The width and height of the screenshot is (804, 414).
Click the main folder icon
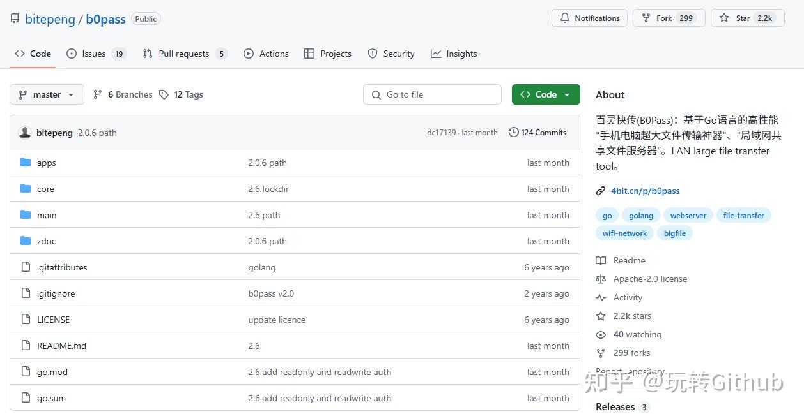(x=26, y=215)
